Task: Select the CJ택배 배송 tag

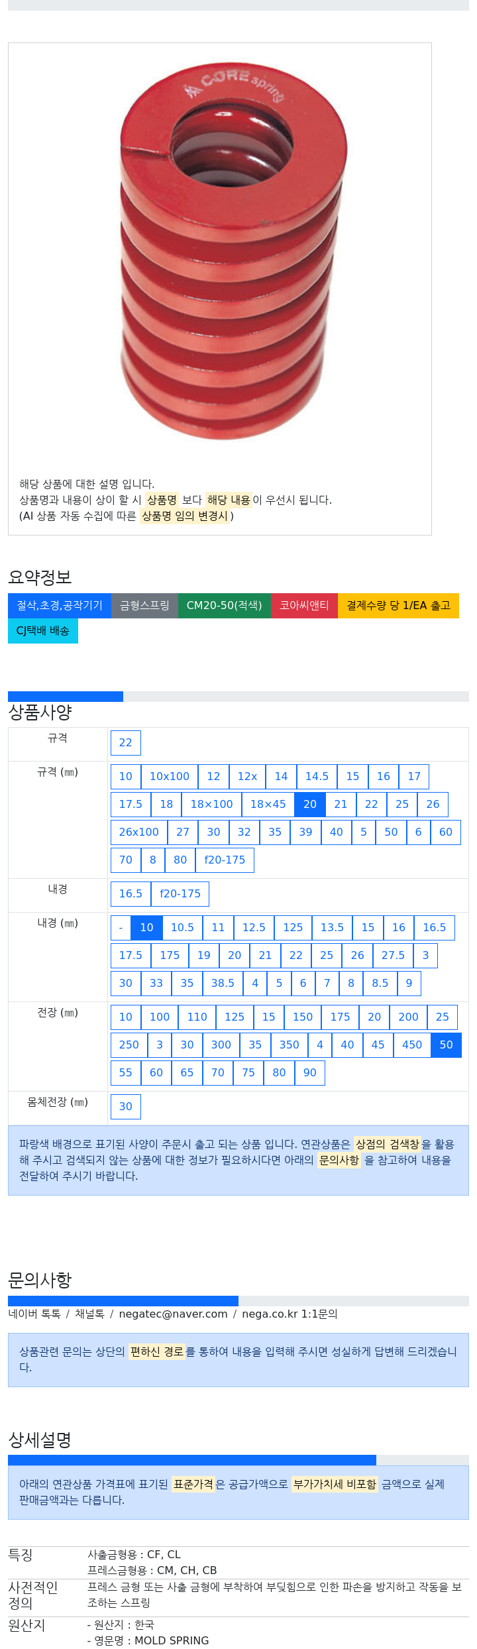Action: pos(43,631)
